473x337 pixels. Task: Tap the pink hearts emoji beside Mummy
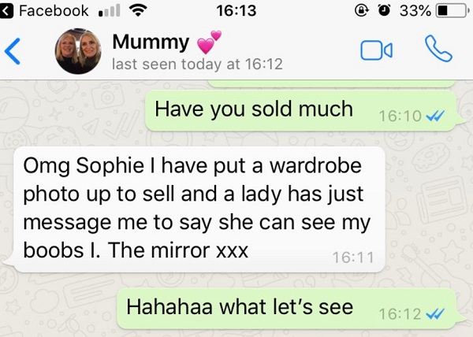click(x=209, y=43)
